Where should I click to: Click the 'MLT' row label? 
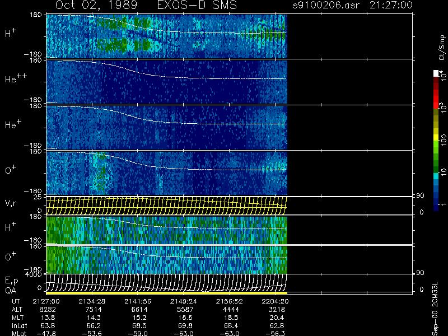pos(18,318)
